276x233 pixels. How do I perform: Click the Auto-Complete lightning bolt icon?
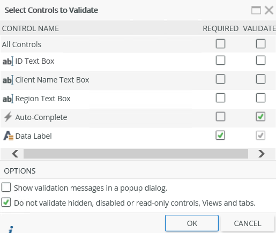[x=8, y=117]
